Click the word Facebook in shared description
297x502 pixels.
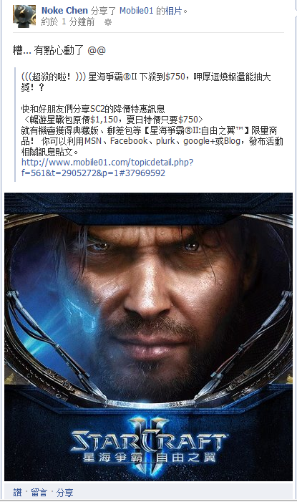pos(129,141)
